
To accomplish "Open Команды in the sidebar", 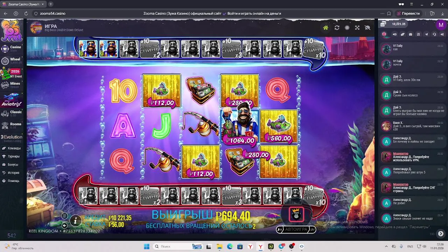I will click(x=11, y=148).
